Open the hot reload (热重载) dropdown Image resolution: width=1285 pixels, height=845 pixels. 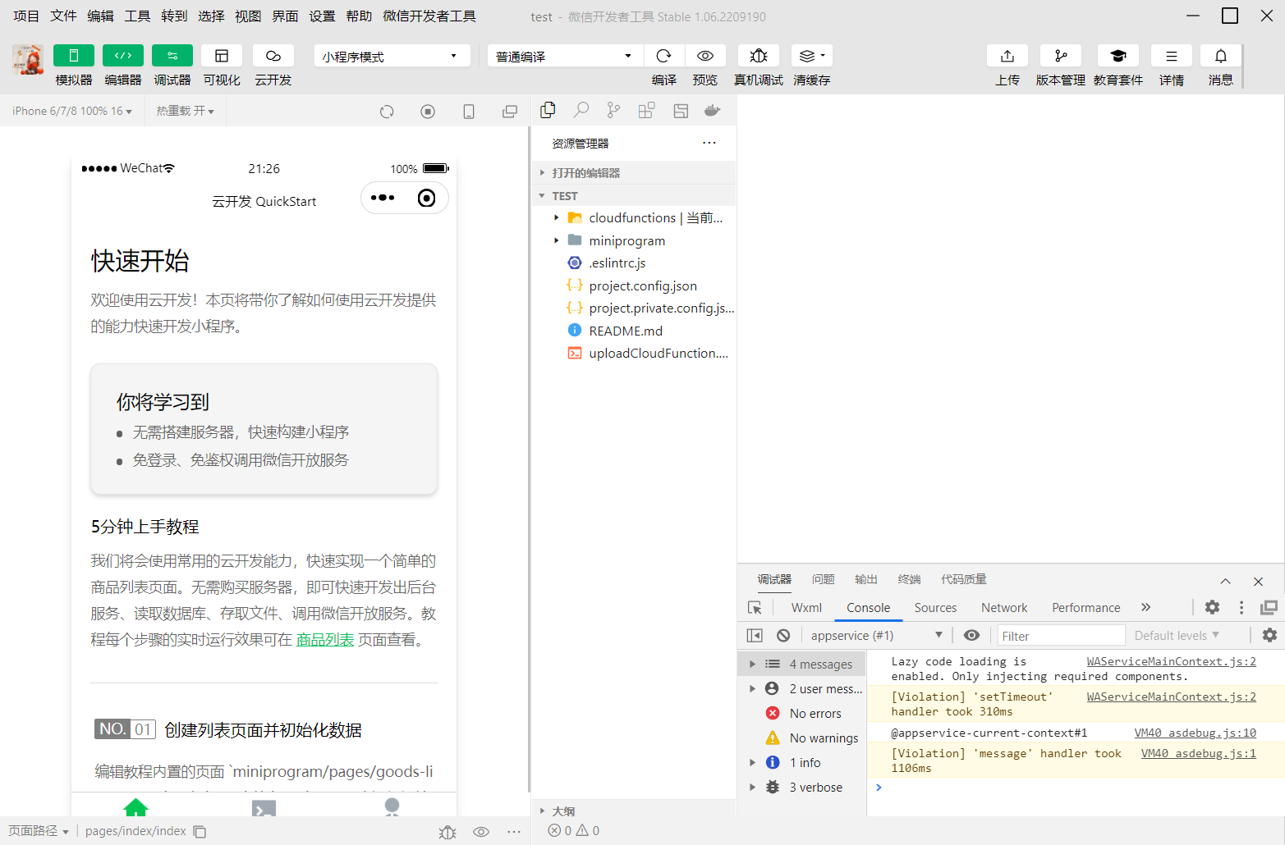click(x=186, y=111)
